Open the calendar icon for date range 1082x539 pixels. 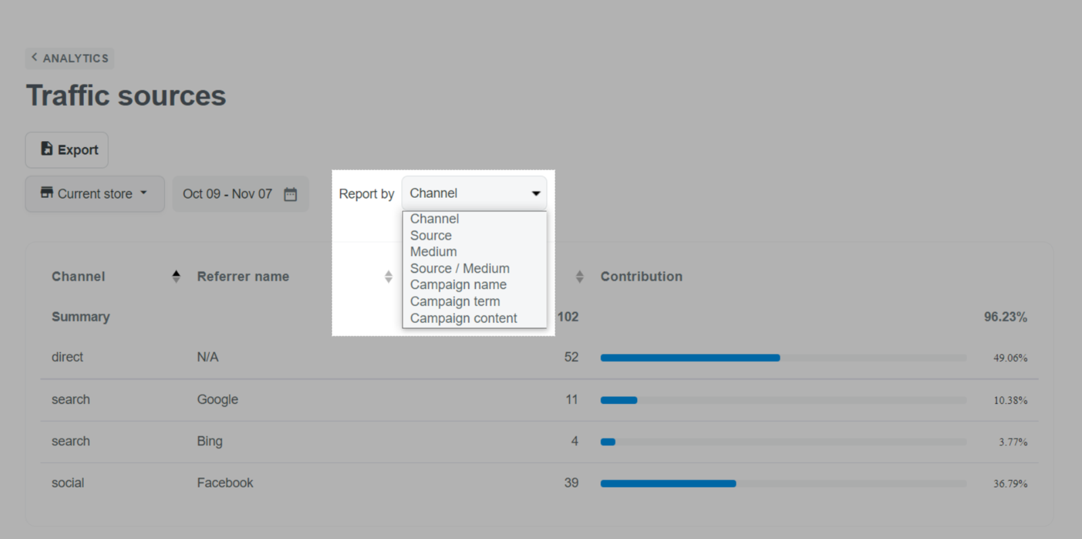click(x=290, y=195)
